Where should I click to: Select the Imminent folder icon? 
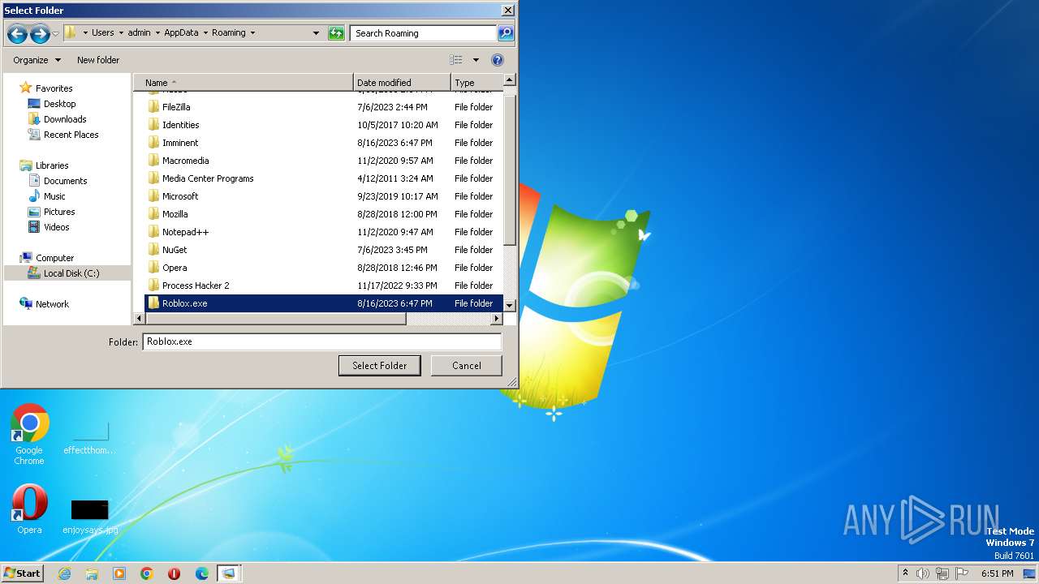pos(153,143)
